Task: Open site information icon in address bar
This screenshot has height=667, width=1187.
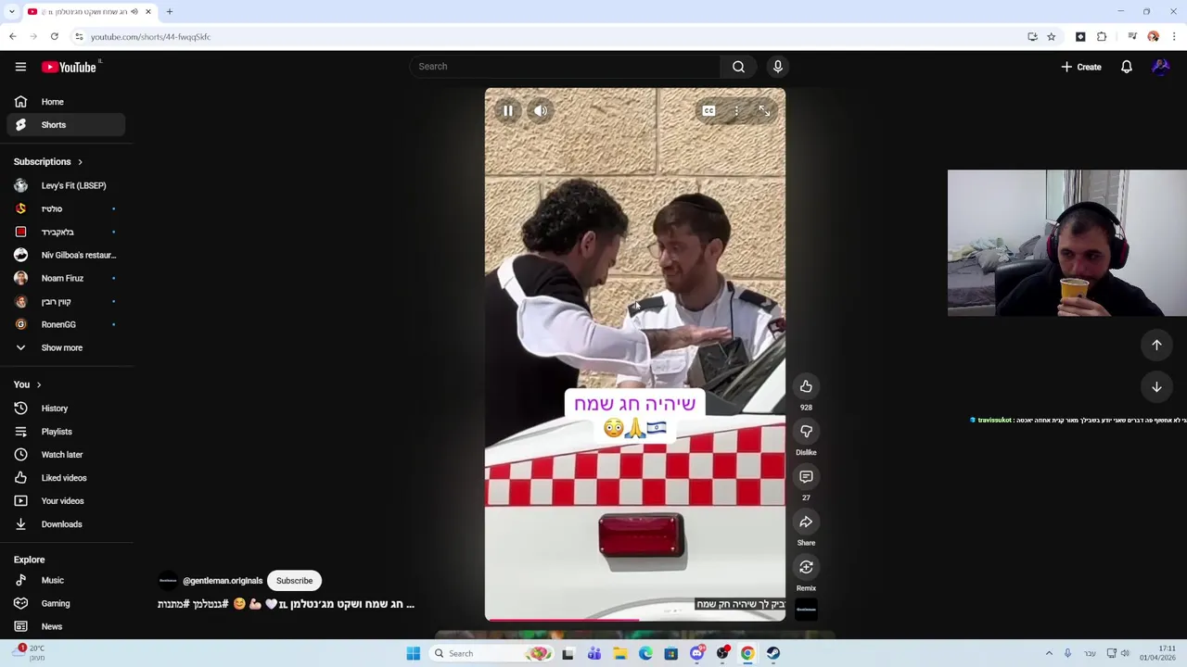Action: tap(79, 37)
